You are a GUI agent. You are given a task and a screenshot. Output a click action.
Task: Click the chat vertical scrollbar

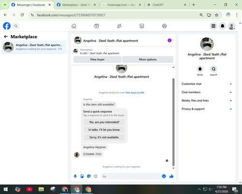click(173, 122)
